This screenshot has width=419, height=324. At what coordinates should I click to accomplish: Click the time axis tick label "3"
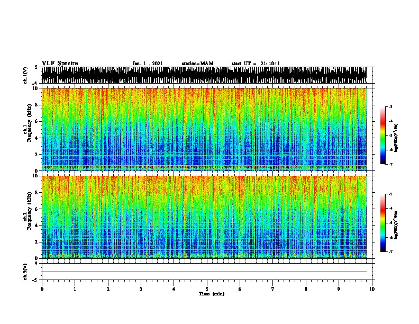pyautogui.click(x=141, y=289)
